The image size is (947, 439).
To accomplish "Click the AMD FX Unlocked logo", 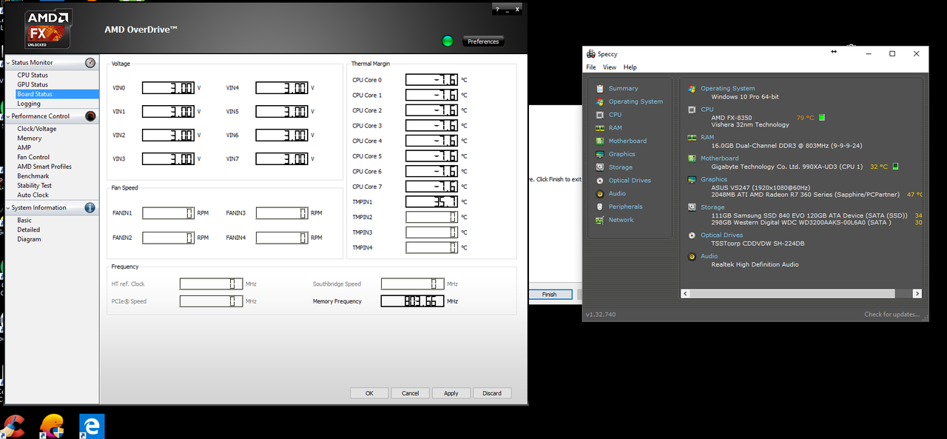I will [x=48, y=30].
